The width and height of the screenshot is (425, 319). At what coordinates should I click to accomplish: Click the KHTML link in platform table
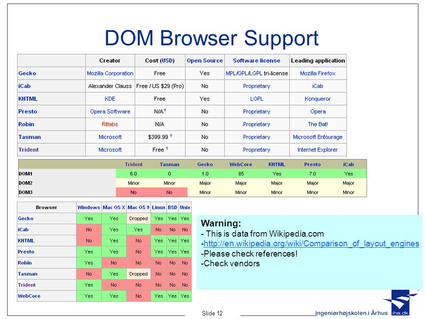26,241
